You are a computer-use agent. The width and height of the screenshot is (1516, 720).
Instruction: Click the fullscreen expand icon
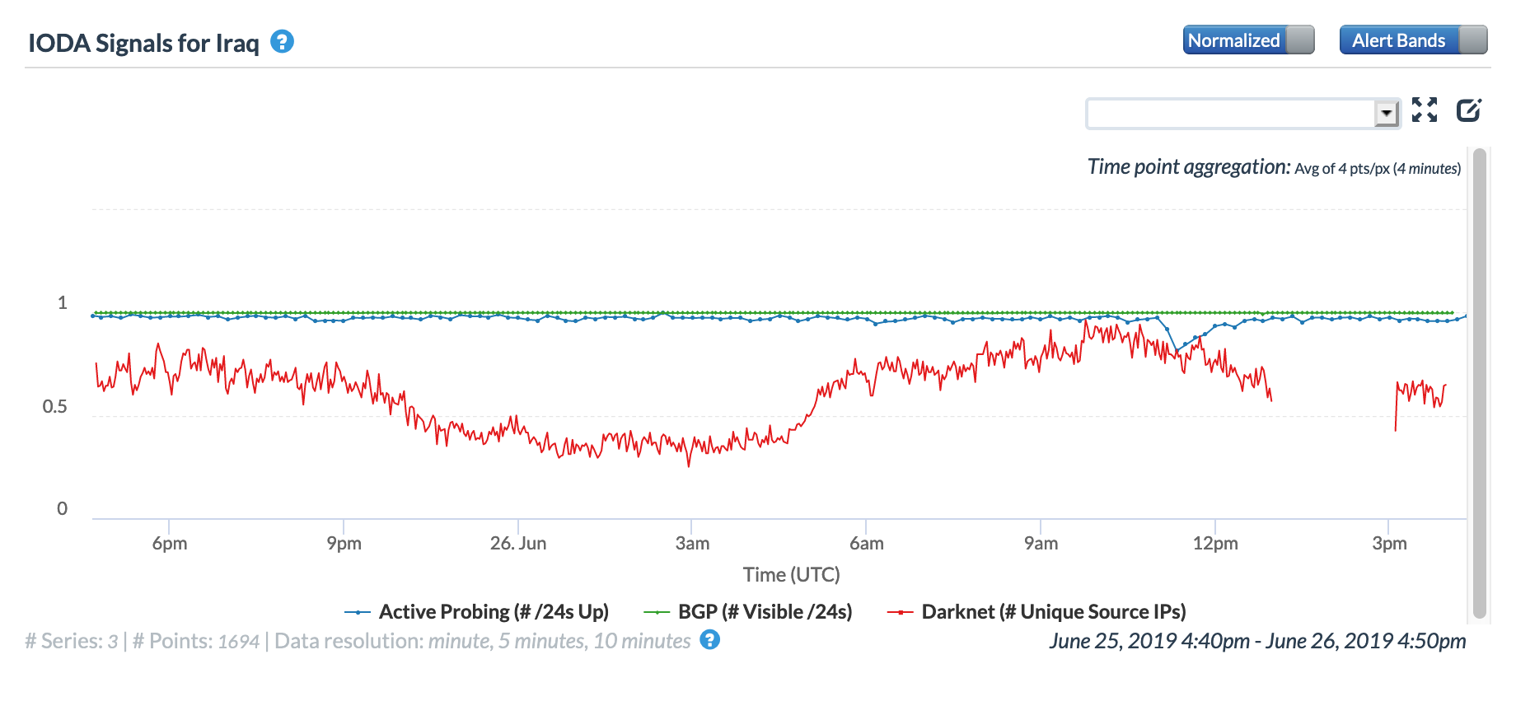point(1424,110)
